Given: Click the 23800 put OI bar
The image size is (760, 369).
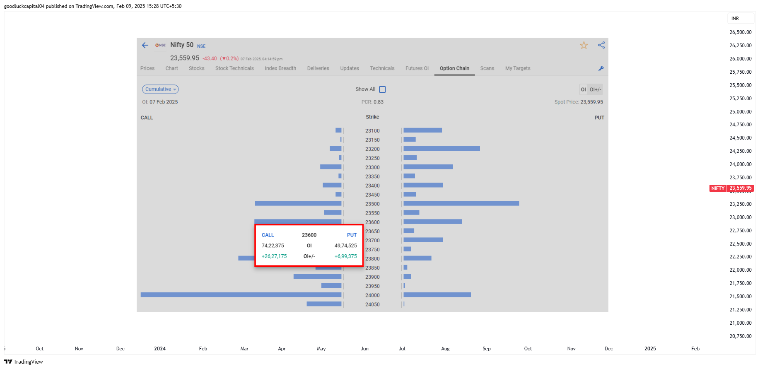Looking at the screenshot, I should click(417, 258).
